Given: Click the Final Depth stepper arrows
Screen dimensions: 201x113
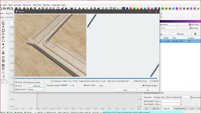Looking at the screenshot, I should 181,104.
